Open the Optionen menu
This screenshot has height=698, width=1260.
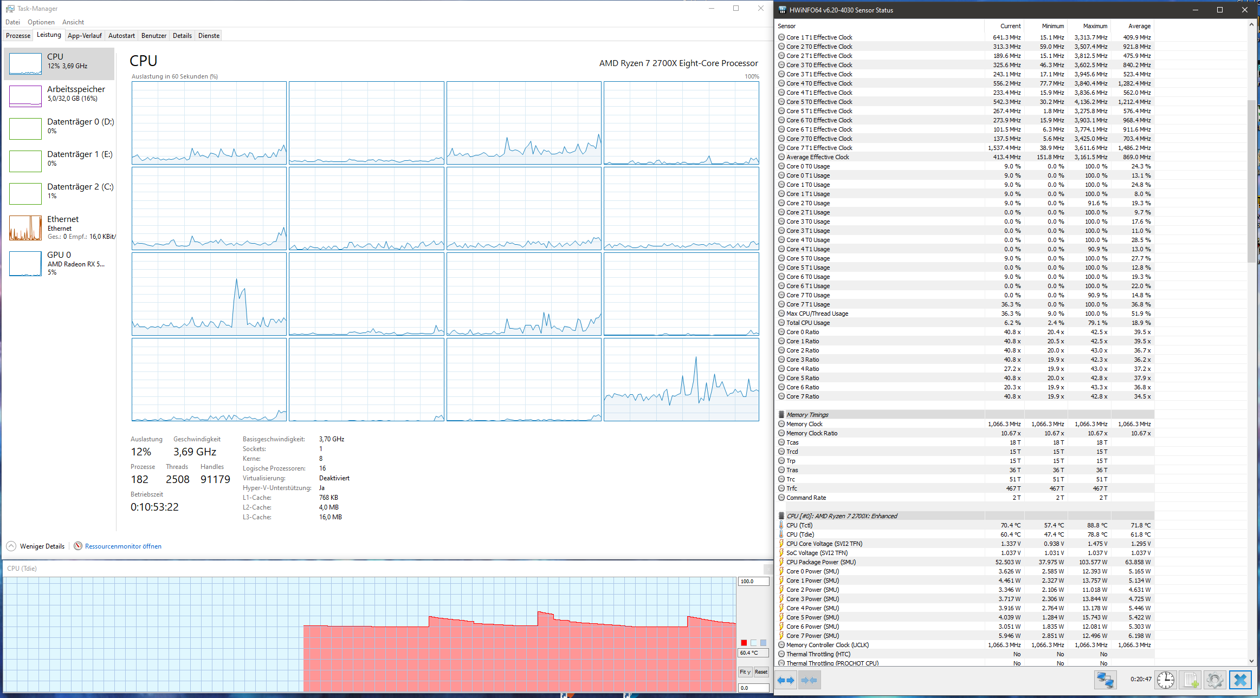click(41, 22)
